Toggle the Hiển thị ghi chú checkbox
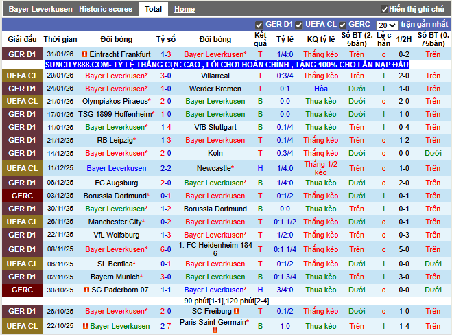This screenshot has height=335, width=452. pos(384,10)
